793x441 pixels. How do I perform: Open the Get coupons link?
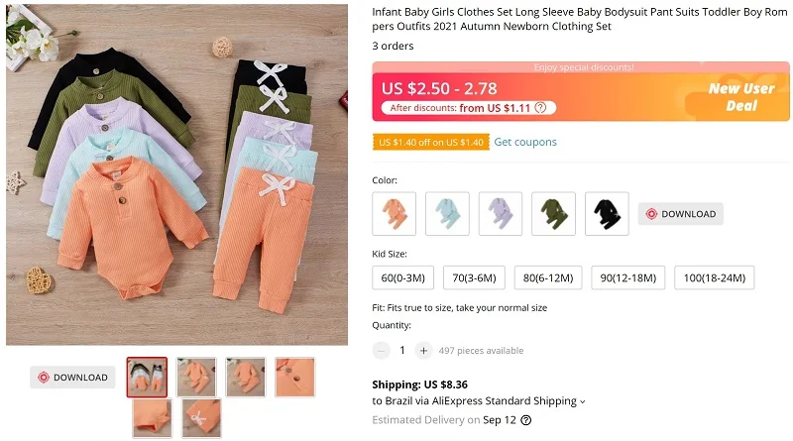coord(525,142)
